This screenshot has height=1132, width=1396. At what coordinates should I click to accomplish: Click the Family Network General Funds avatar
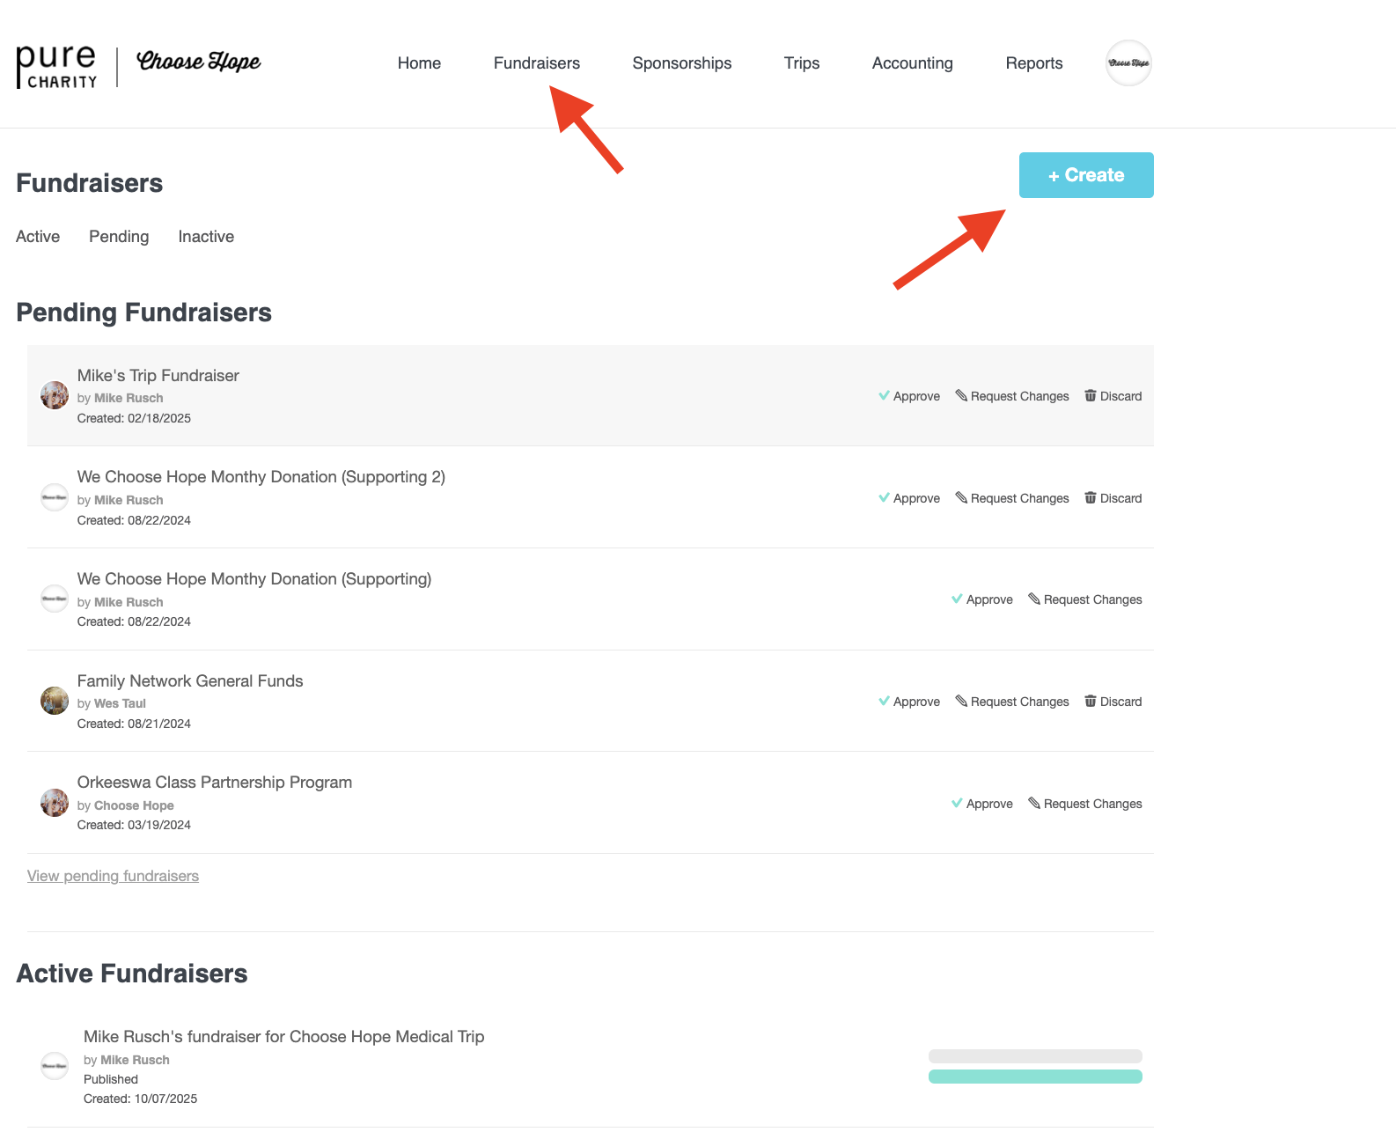55,701
